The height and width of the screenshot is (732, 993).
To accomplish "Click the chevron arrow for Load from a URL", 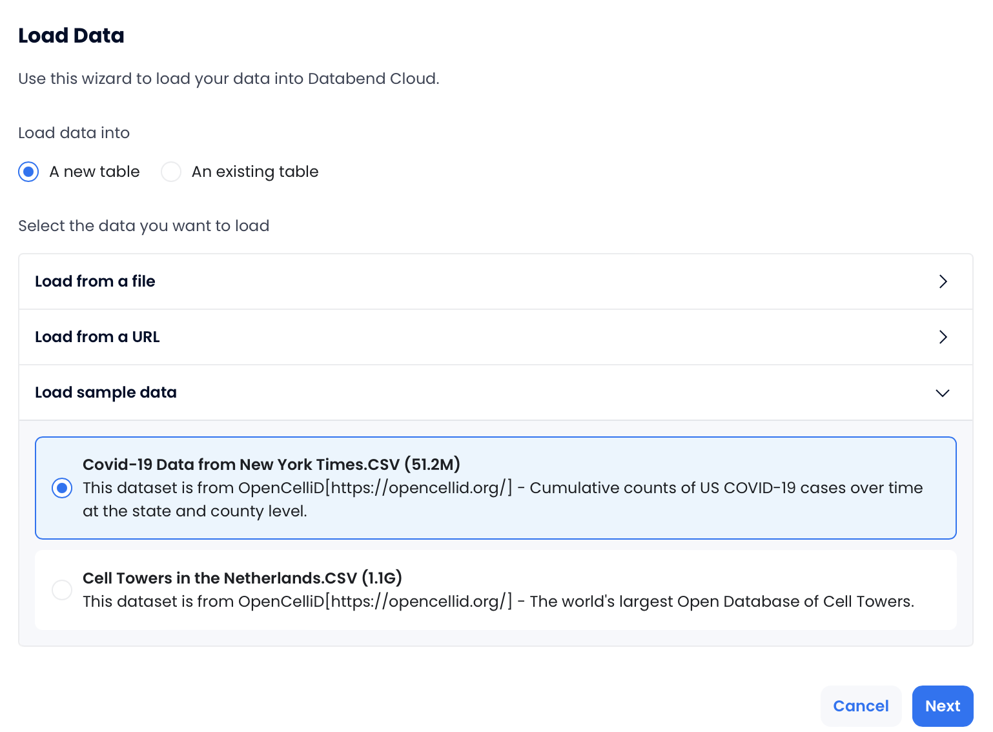I will [943, 337].
